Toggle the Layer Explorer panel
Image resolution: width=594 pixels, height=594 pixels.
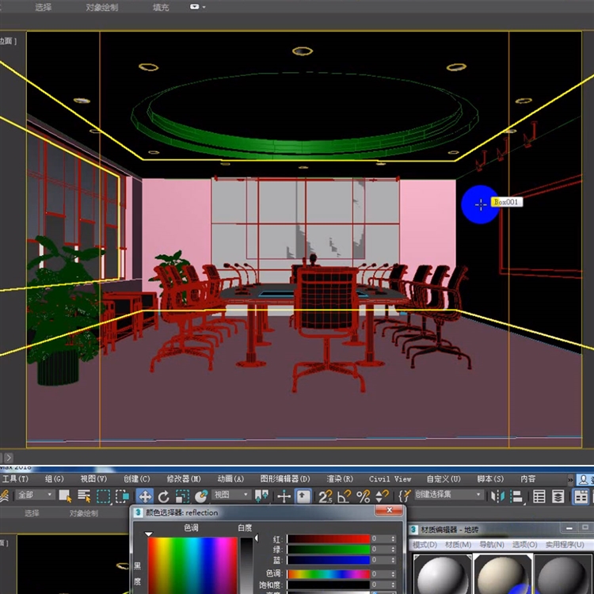tap(558, 497)
